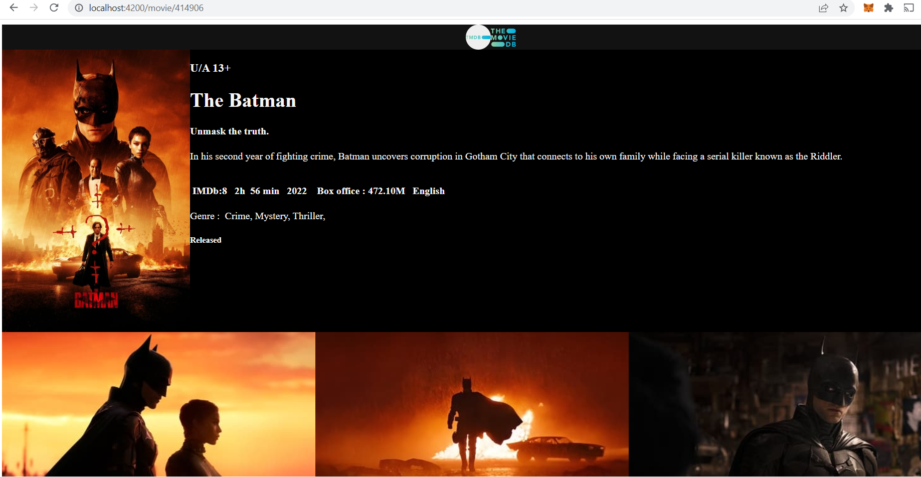Click the Released status label
Viewport: 921px width, 477px height.
206,240
